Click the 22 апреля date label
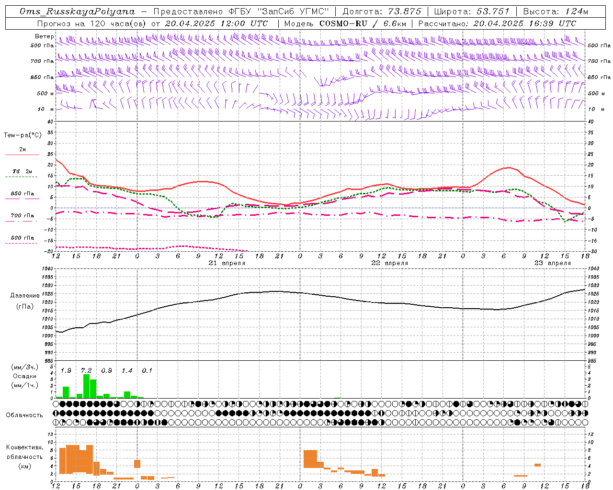 point(390,263)
